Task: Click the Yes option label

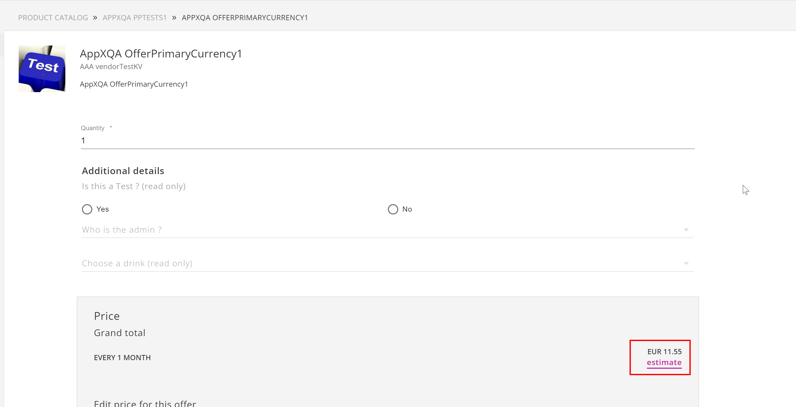Action: [103, 209]
